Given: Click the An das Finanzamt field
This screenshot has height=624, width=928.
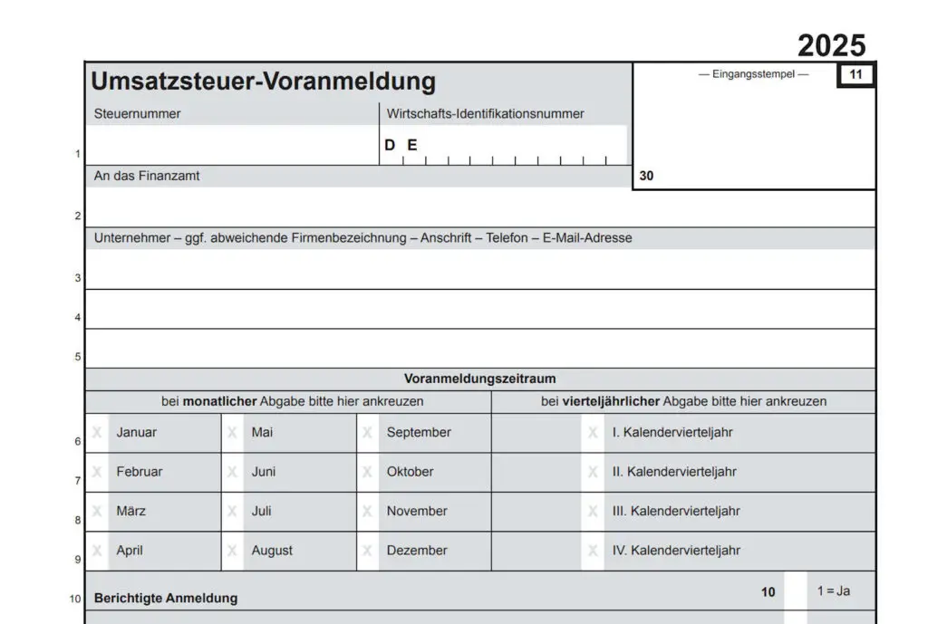Looking at the screenshot, I should point(480,206).
